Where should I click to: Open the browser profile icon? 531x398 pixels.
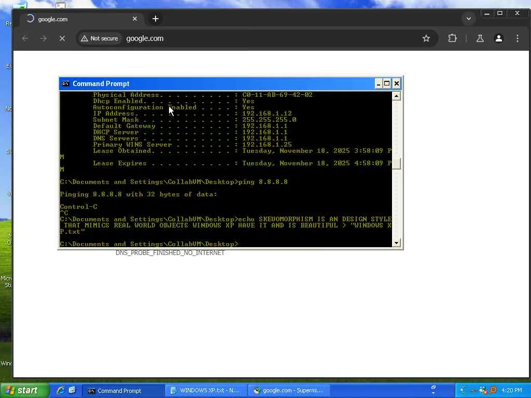click(498, 38)
